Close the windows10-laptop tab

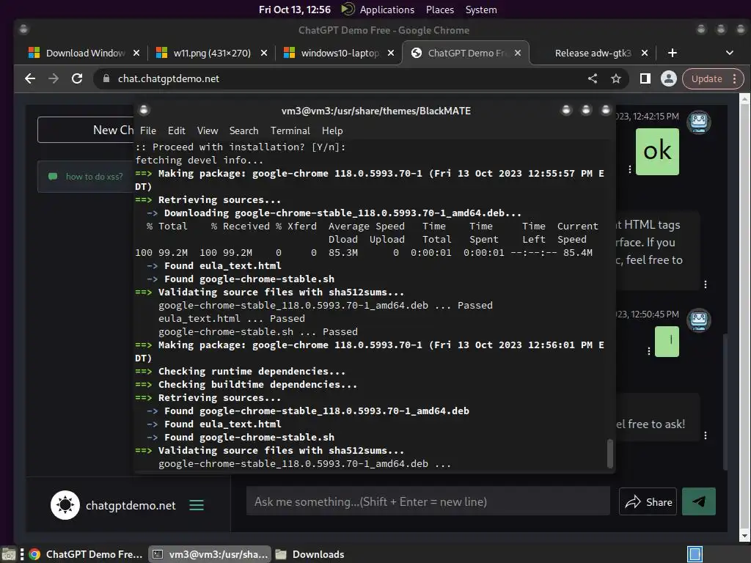point(391,53)
